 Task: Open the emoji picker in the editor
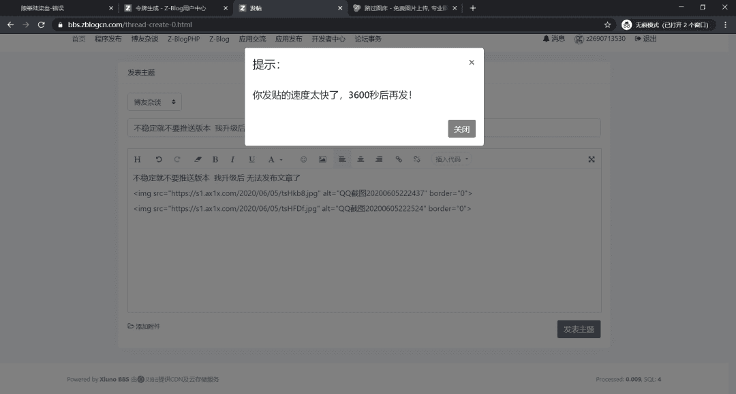[x=304, y=159]
